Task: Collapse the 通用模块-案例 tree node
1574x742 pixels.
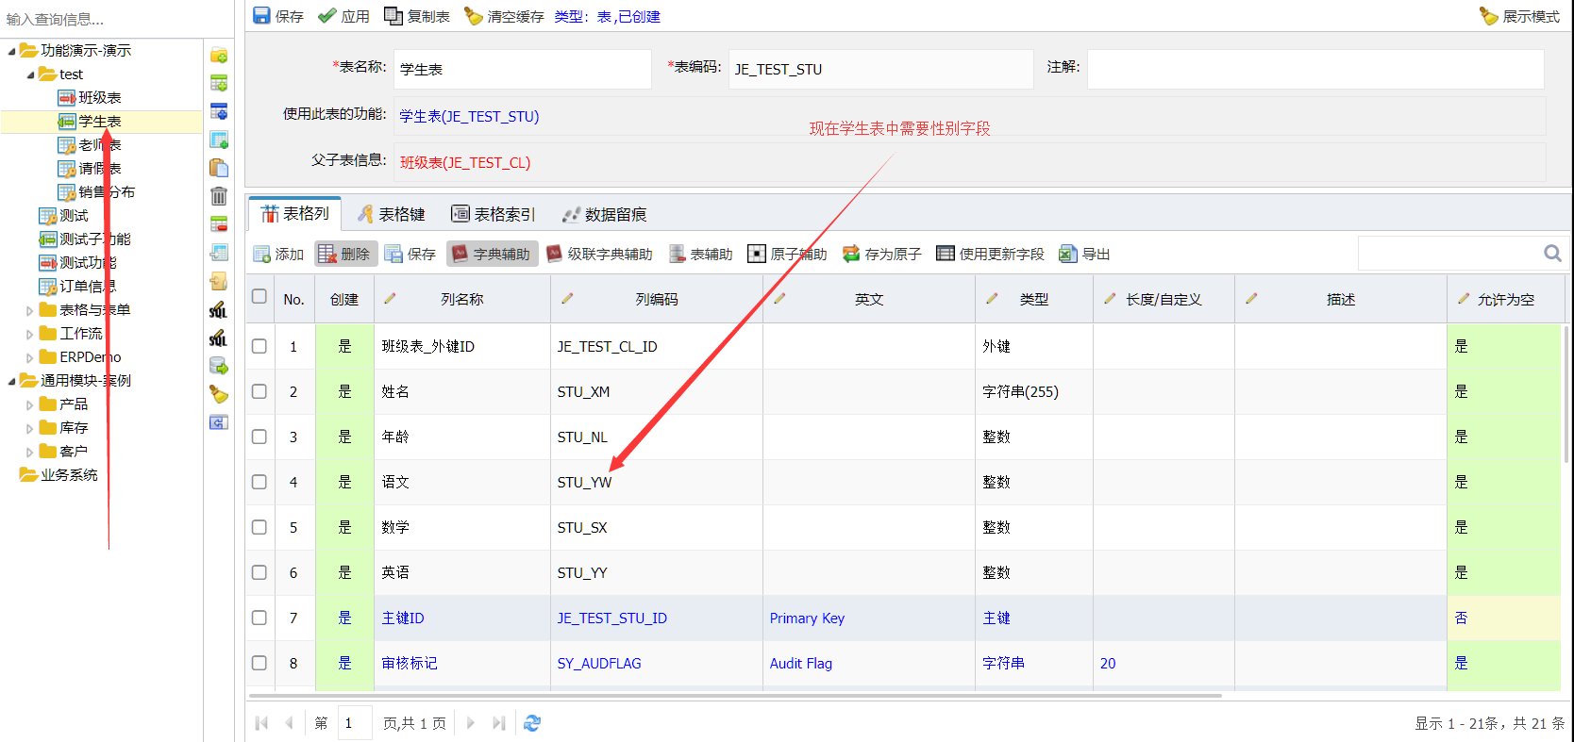Action: pos(11,381)
